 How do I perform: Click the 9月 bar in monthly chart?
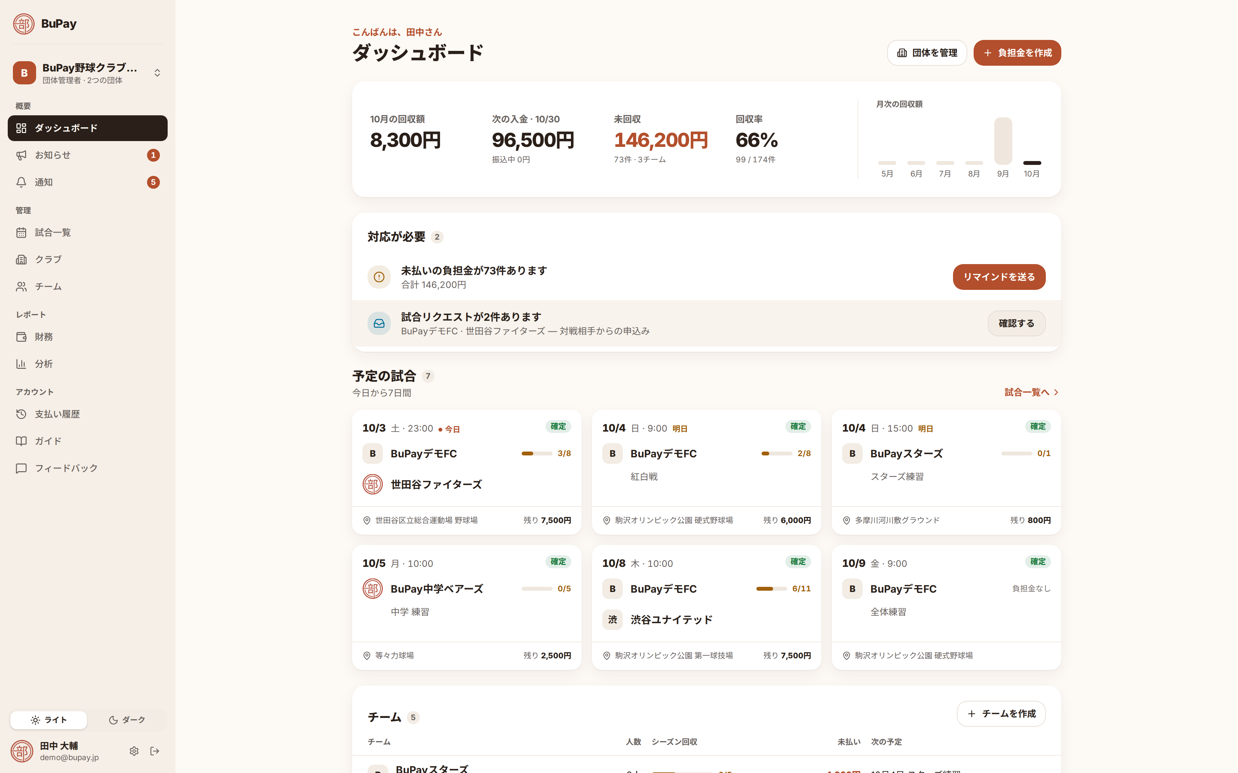point(1003,141)
